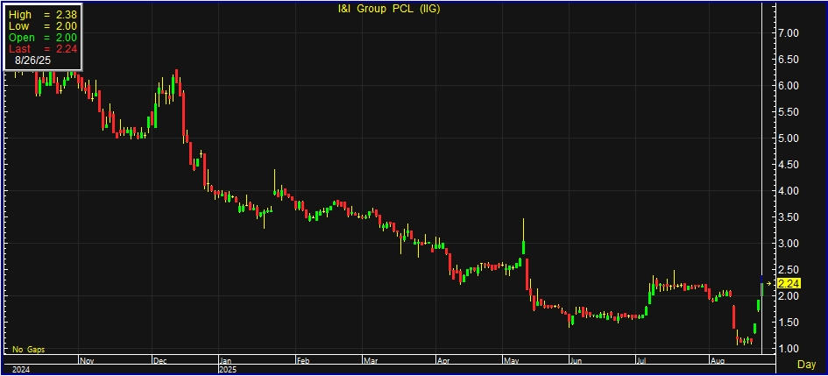Click the Day interval label

[806, 365]
